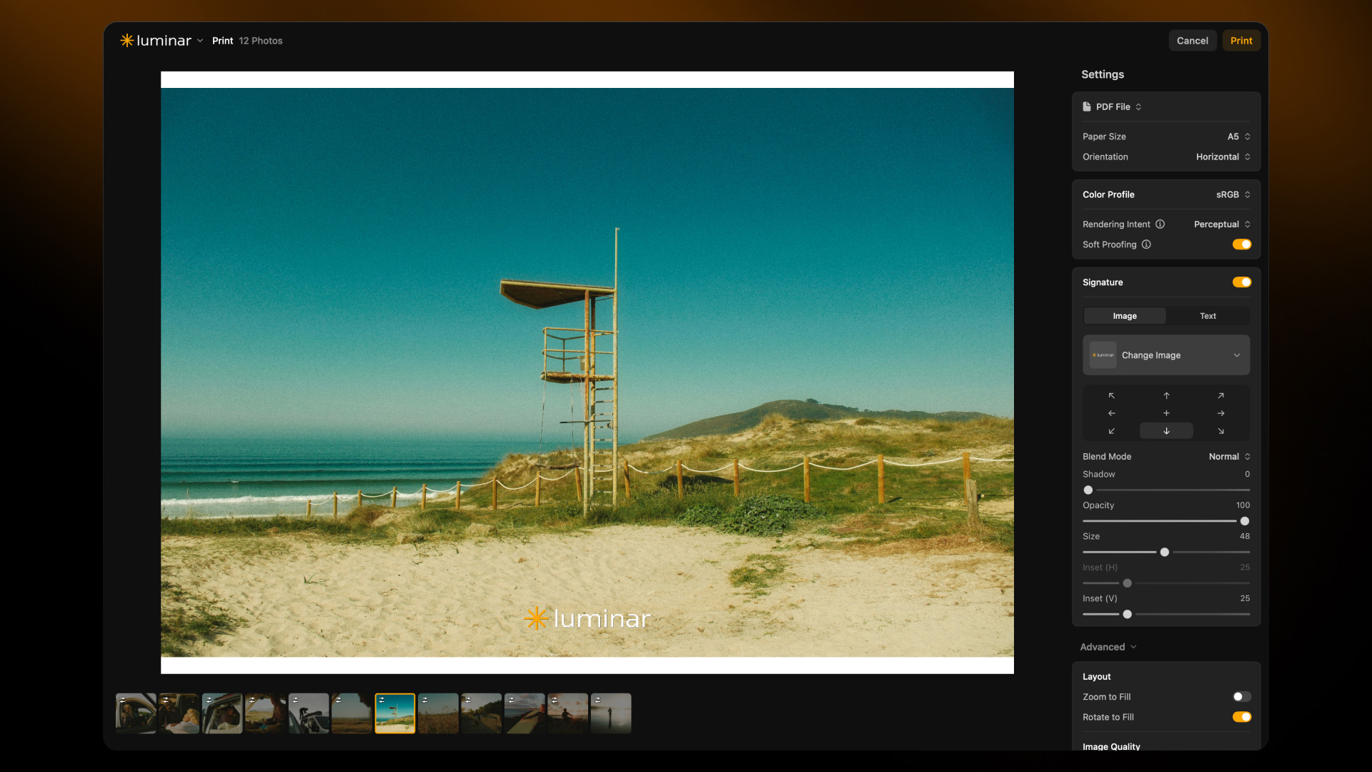Open Paper Size A5 dropdown
Image resolution: width=1372 pixels, height=772 pixels.
[1239, 137]
